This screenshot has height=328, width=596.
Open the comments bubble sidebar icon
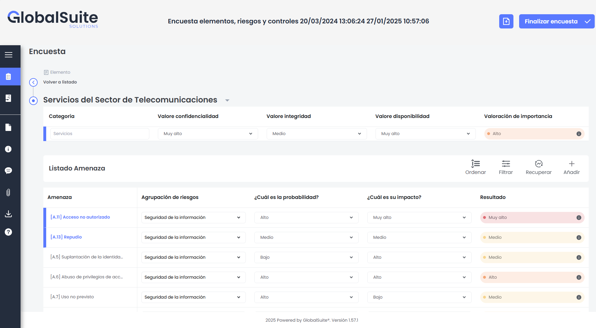tap(9, 170)
